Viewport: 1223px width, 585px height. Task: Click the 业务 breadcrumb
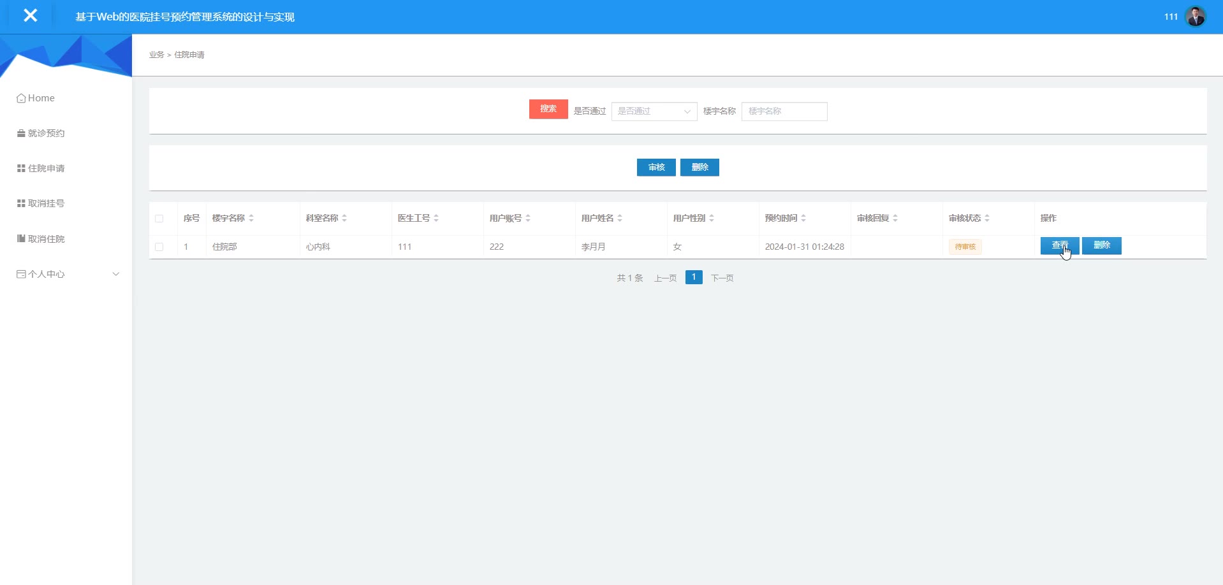pos(157,55)
